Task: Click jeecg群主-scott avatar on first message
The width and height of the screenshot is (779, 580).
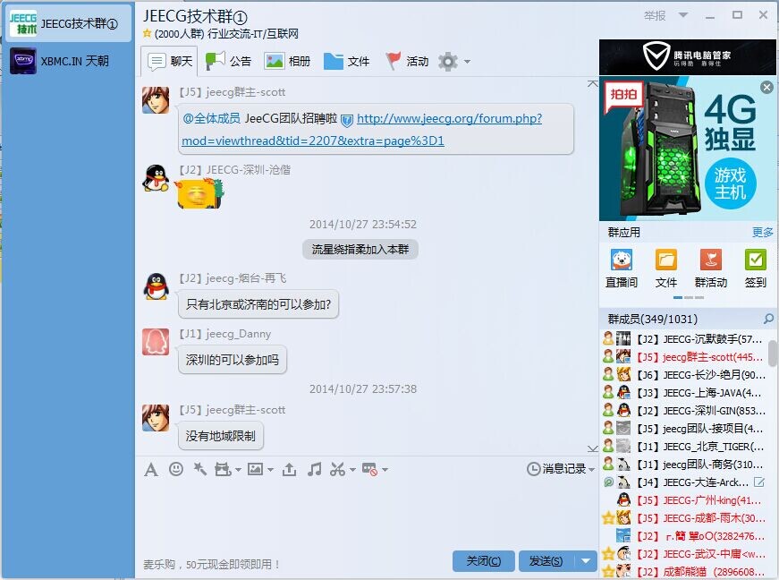Action: point(156,100)
